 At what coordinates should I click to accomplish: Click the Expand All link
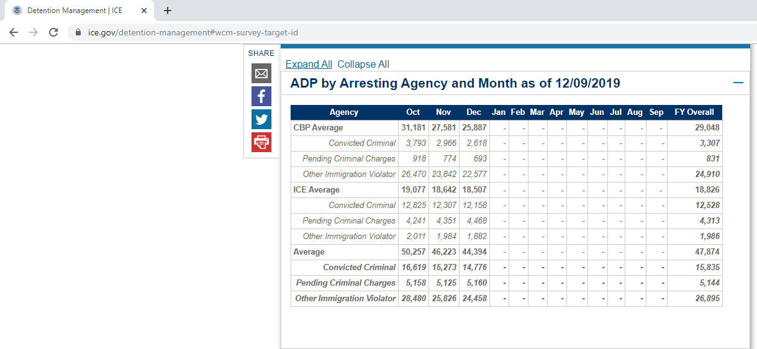pyautogui.click(x=309, y=65)
